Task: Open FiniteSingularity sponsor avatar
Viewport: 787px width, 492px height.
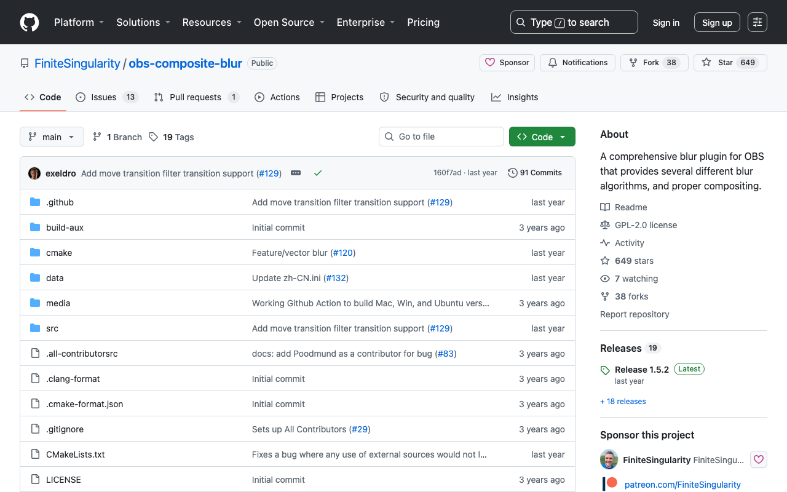Action: (609, 459)
